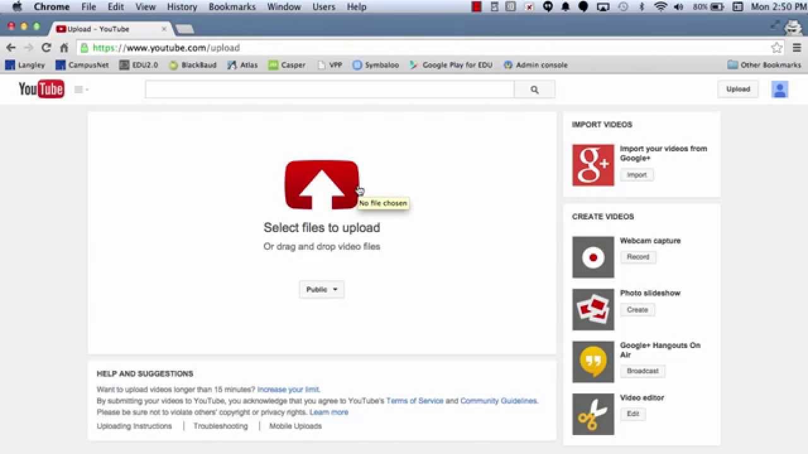Viewport: 808px width, 454px height.
Task: Open the EDU2.0 bookmark
Action: click(x=138, y=65)
